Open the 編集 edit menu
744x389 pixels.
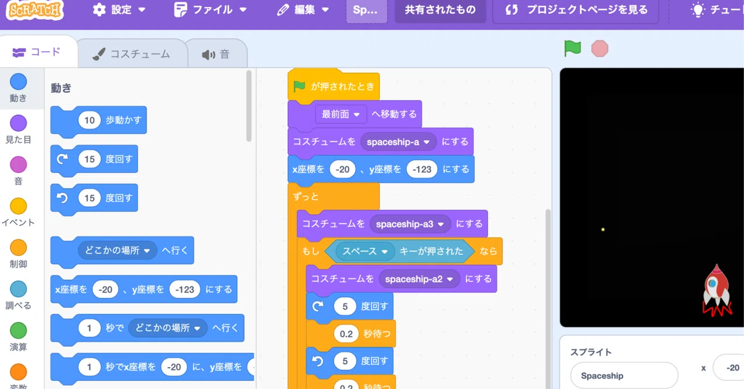[x=303, y=10]
